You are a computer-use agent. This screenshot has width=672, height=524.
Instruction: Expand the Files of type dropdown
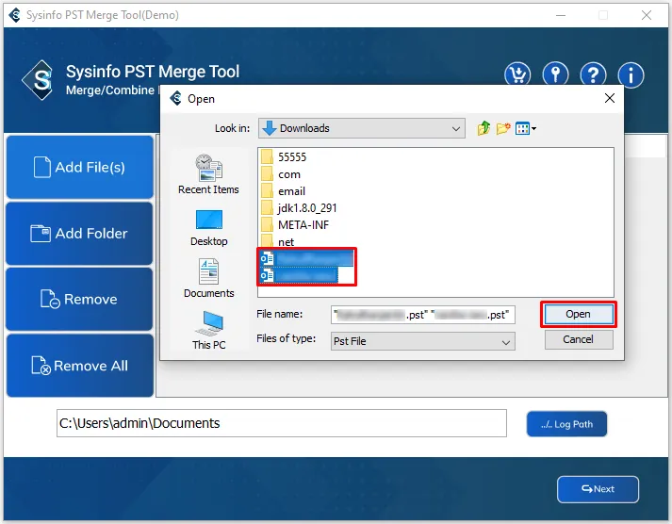pos(506,341)
